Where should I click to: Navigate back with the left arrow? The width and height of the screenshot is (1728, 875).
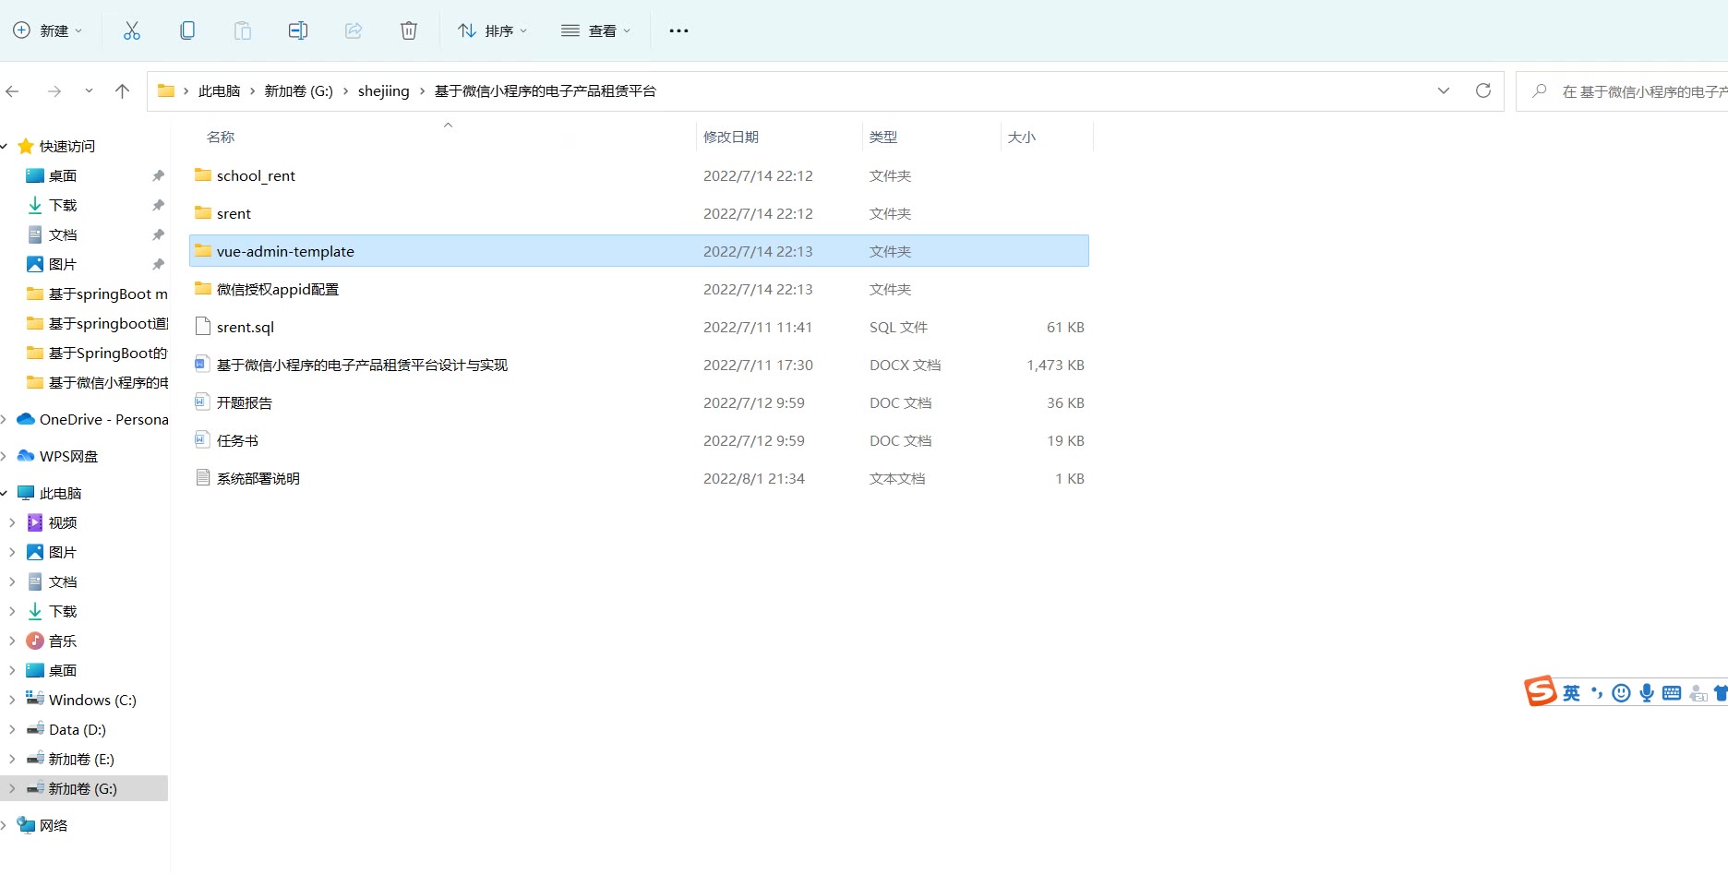pyautogui.click(x=13, y=90)
